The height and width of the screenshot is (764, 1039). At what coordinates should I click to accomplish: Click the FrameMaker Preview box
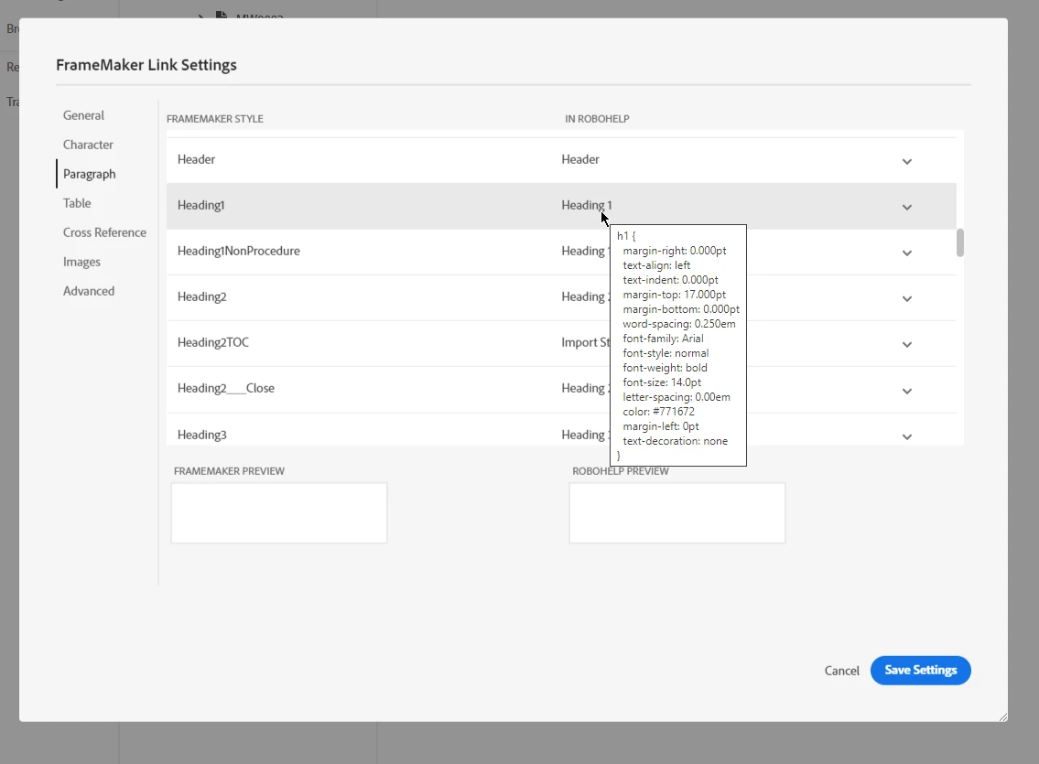click(x=279, y=513)
